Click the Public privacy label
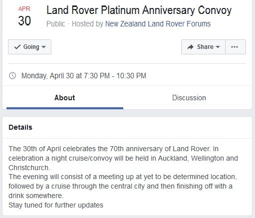Screen dimensions: 255x218 [x=55, y=24]
